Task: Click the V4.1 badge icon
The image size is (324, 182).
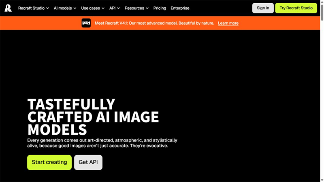Action: click(x=86, y=23)
